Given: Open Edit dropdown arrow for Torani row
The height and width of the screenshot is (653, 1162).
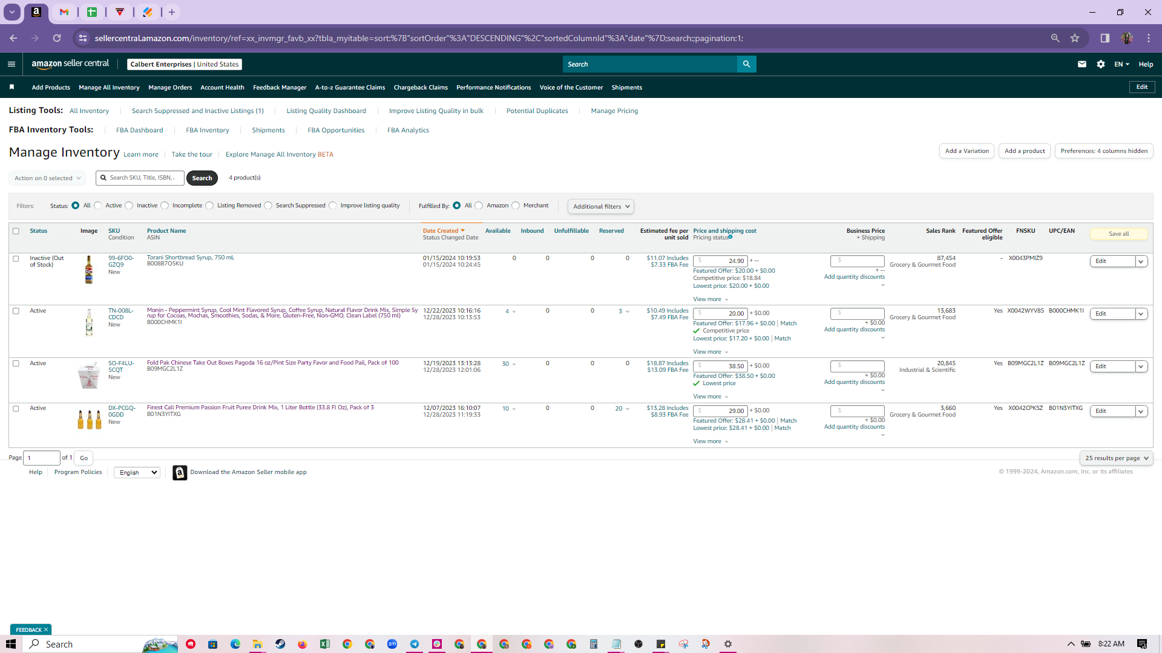Looking at the screenshot, I should (x=1141, y=262).
